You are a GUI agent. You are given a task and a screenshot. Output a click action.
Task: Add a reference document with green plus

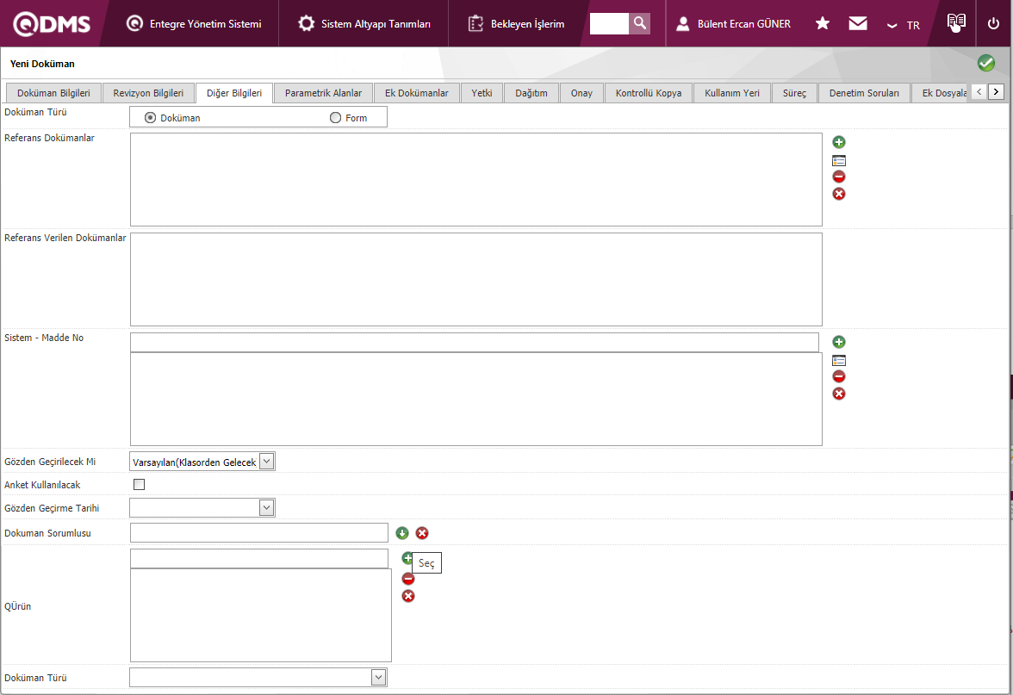pyautogui.click(x=839, y=142)
